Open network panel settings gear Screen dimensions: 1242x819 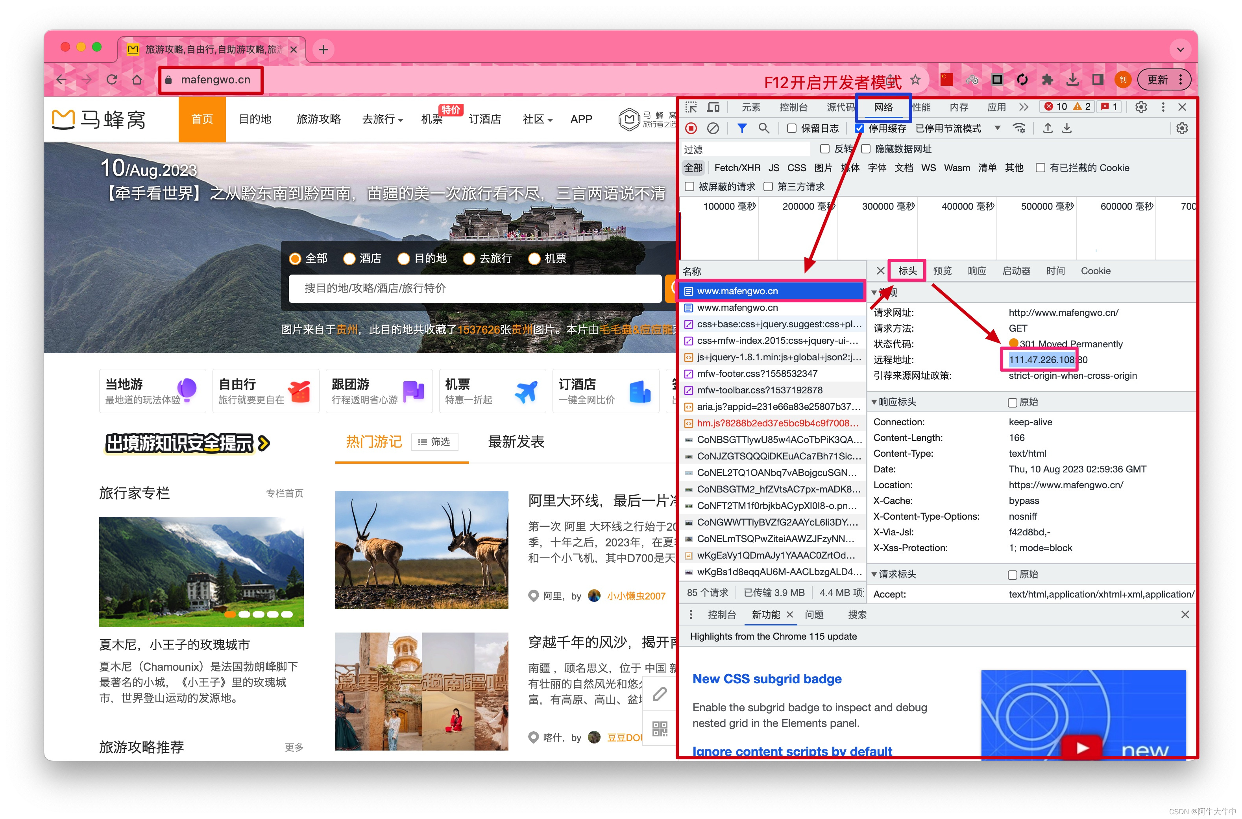[1181, 129]
